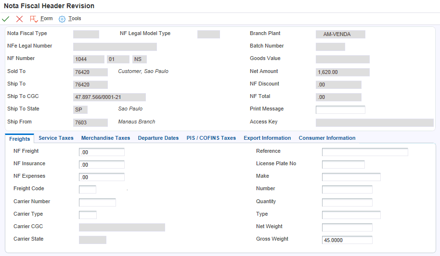The image size is (440, 256).
Task: Focus the Carrier Number input
Action: click(x=97, y=202)
